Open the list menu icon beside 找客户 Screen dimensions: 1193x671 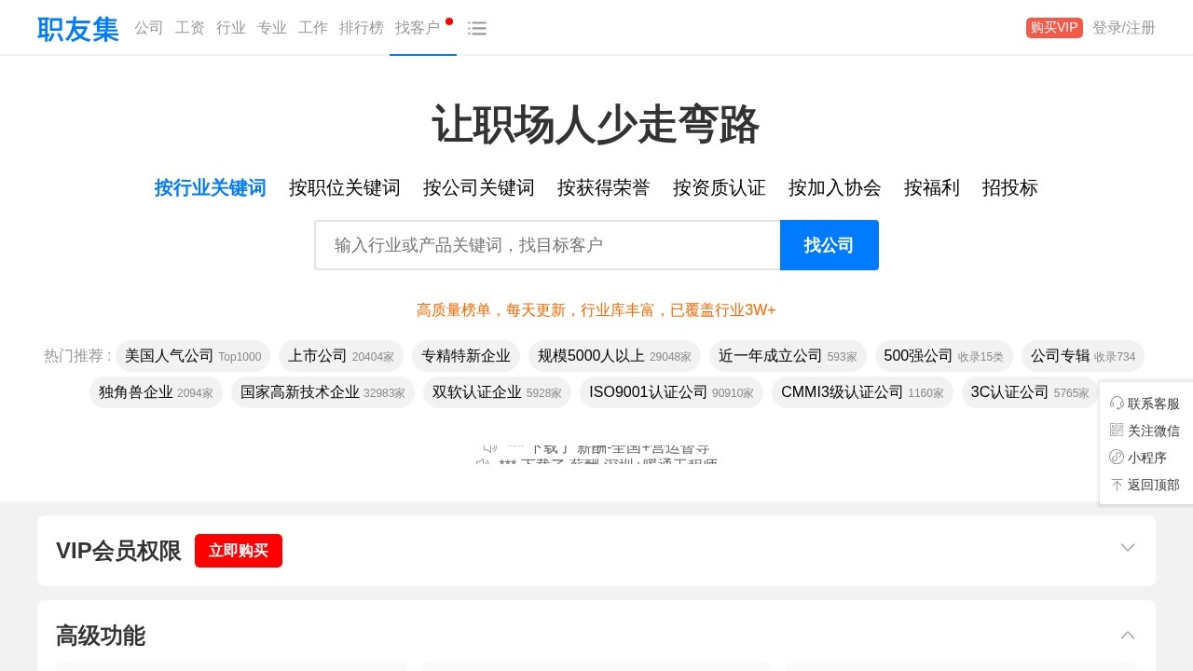[477, 28]
